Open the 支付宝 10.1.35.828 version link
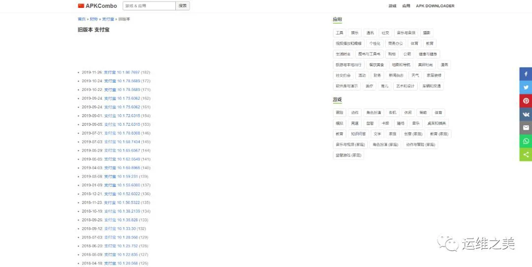 click(121, 220)
